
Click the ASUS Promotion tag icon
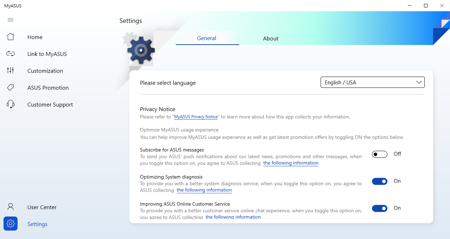point(11,88)
